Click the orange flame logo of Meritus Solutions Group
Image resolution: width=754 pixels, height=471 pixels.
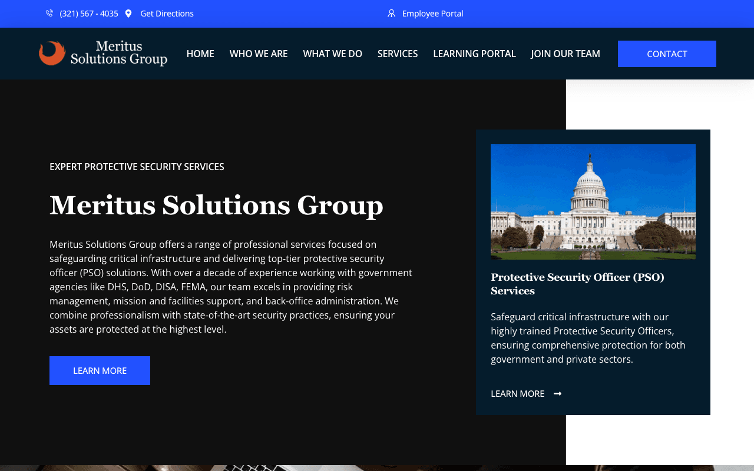pos(51,53)
